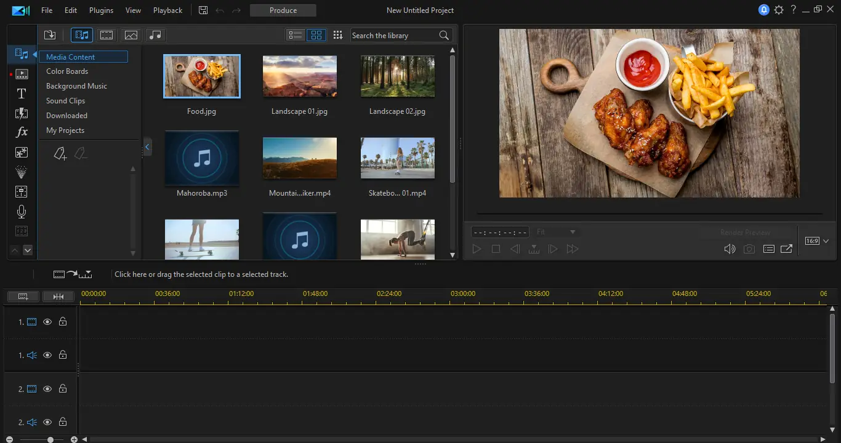Toggle the lock on audio track 2
The image size is (841, 443).
(x=63, y=423)
